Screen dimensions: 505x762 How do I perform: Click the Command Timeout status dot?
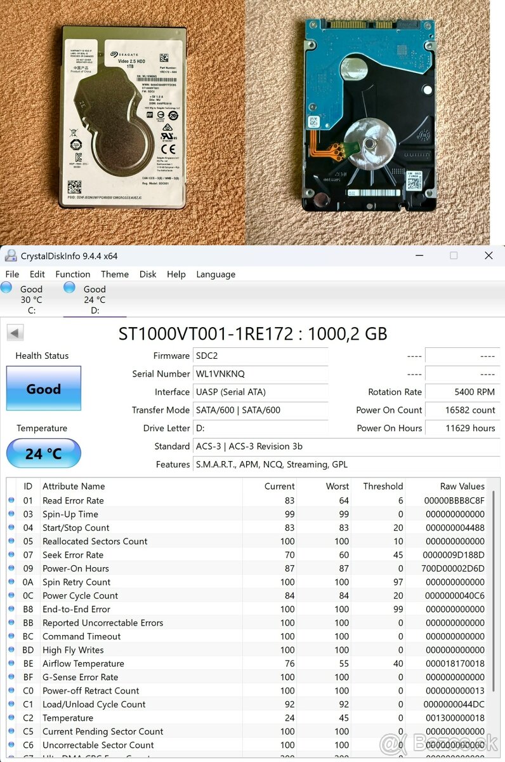11,636
